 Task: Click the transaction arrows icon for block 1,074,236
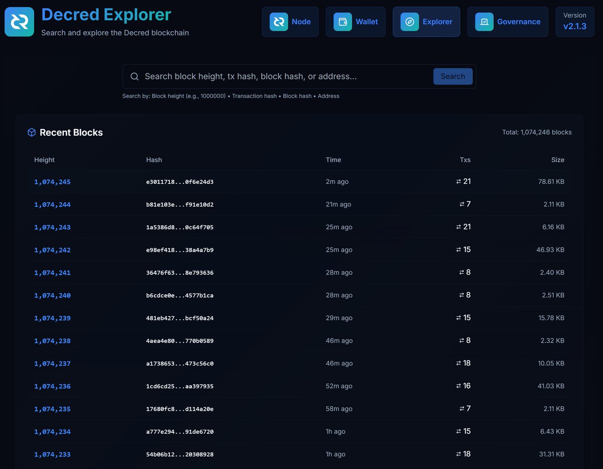coord(459,386)
